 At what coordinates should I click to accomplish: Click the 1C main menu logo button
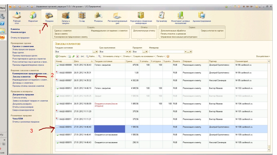pyautogui.click(x=10, y=7)
